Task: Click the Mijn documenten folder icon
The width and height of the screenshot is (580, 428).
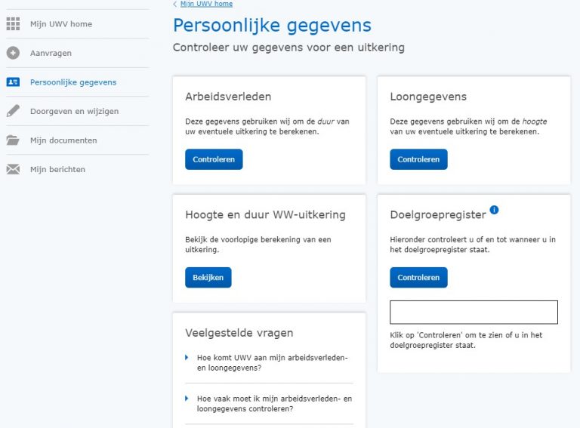Action: [13, 140]
